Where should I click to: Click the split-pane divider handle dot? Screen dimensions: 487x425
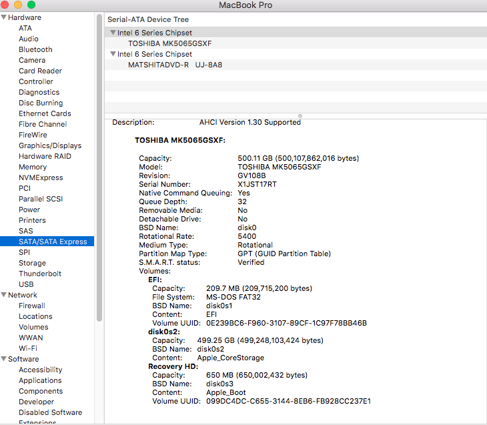300,116
